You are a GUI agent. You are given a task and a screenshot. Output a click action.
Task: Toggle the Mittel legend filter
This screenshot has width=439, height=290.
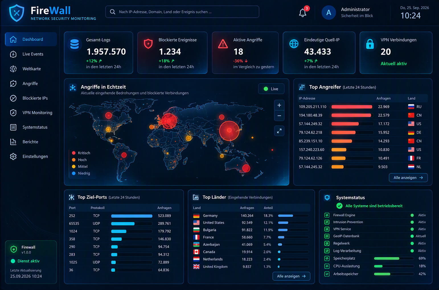(x=80, y=167)
